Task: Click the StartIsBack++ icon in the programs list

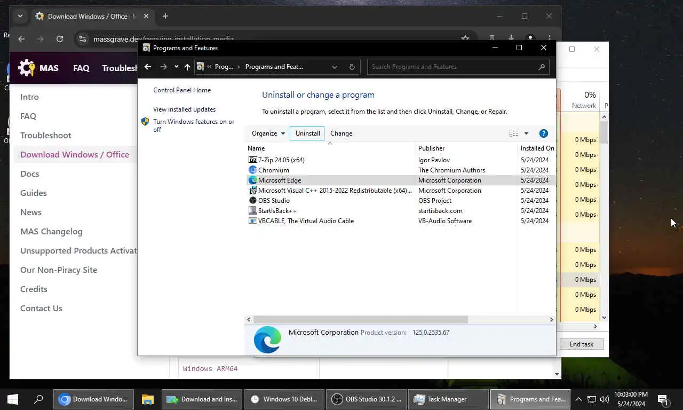Action: point(253,210)
